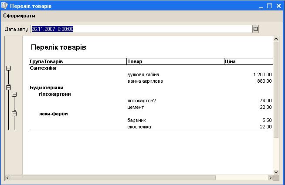Click the Сформувати command

[19, 16]
